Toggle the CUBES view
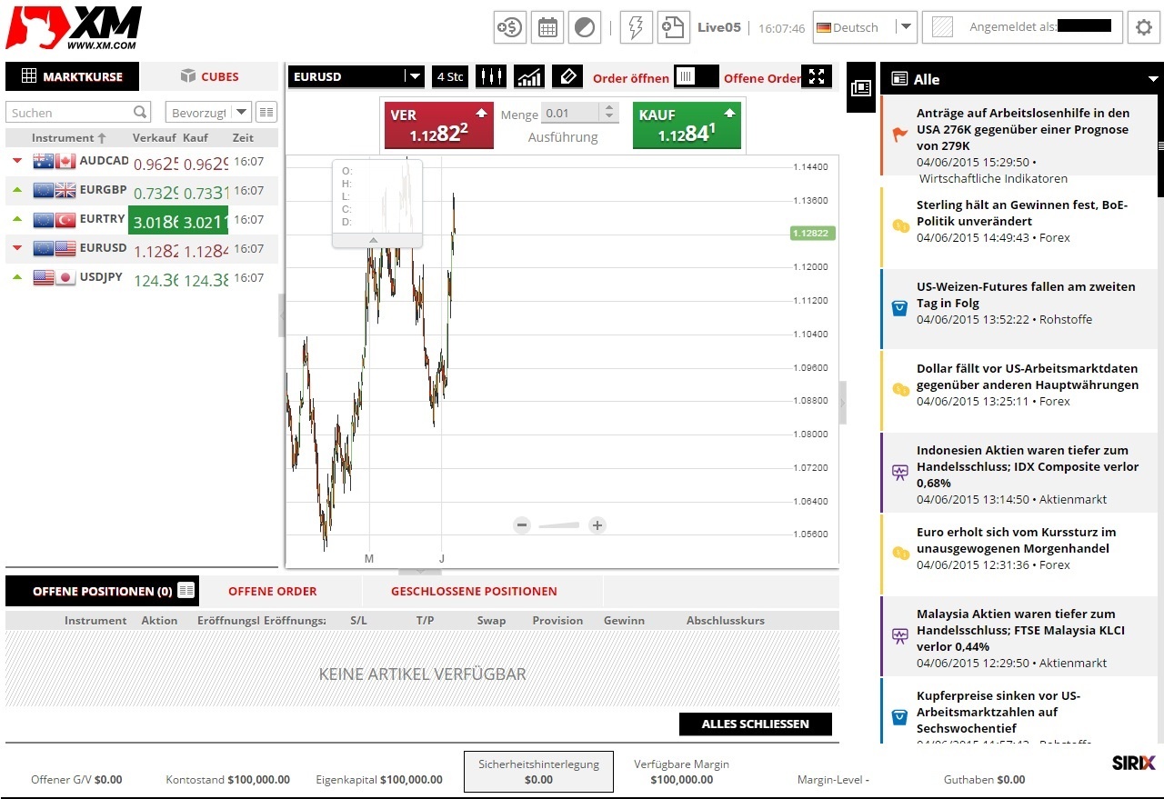The image size is (1164, 799). [x=209, y=76]
